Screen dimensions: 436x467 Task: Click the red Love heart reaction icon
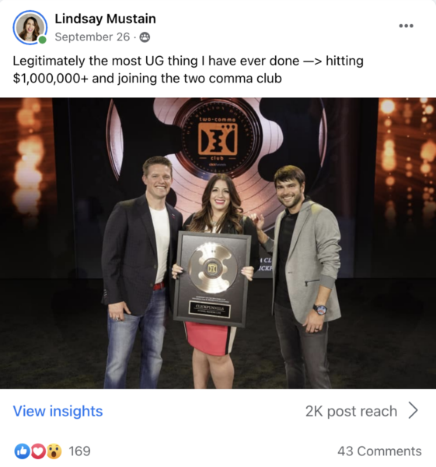coord(38,451)
